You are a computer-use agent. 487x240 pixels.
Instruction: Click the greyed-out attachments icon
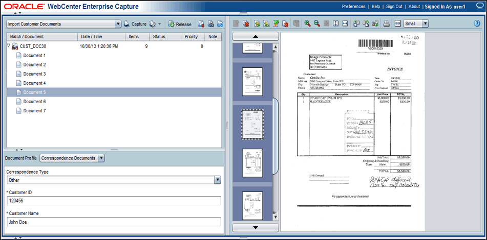pyautogui.click(x=297, y=23)
